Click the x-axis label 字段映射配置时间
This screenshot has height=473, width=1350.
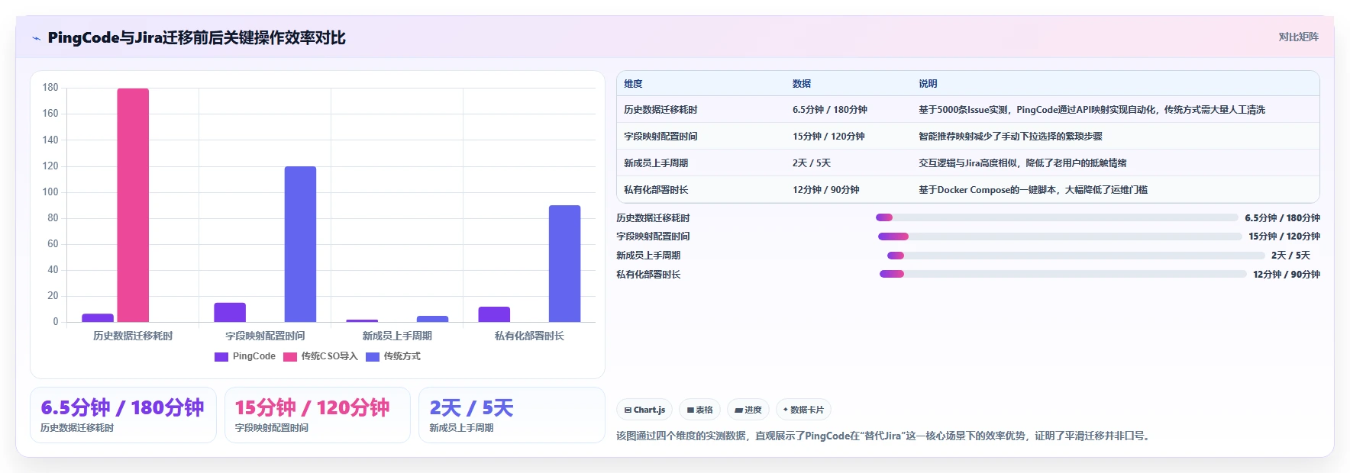click(x=265, y=336)
